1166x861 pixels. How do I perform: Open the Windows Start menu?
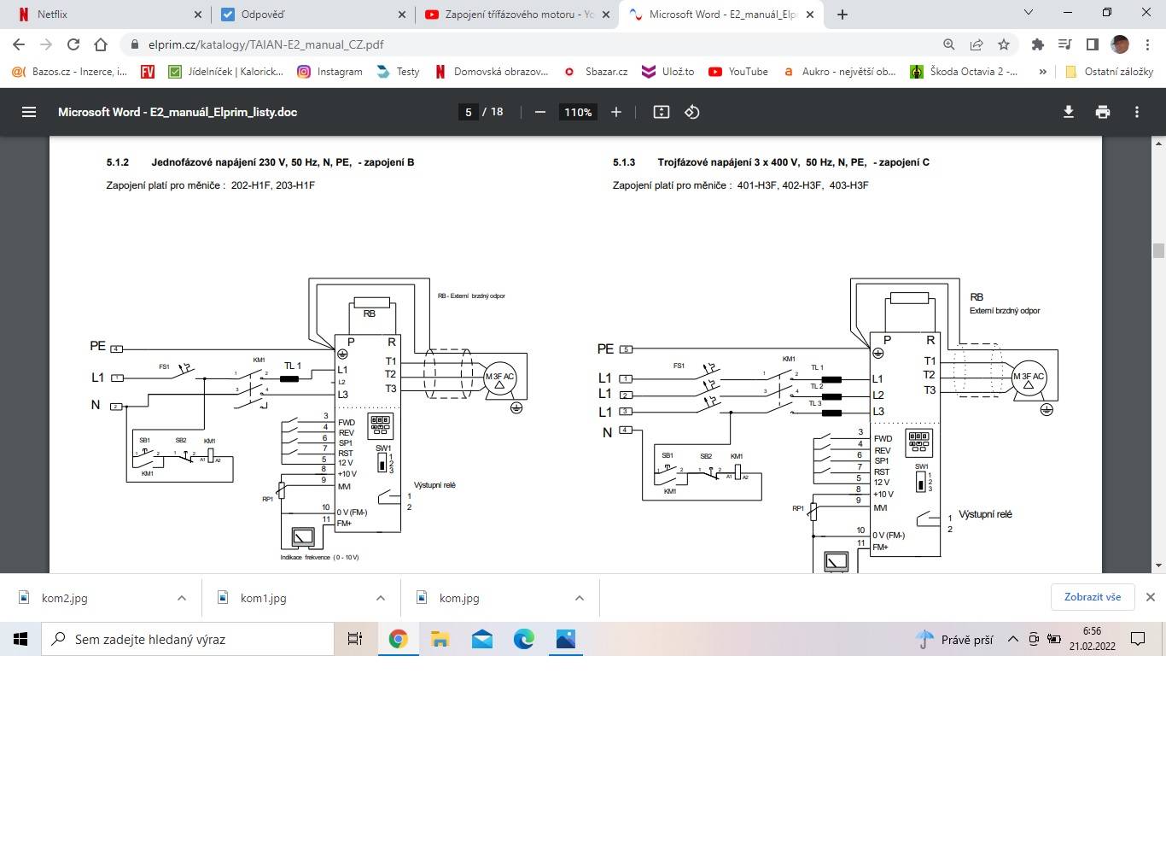[x=20, y=639]
